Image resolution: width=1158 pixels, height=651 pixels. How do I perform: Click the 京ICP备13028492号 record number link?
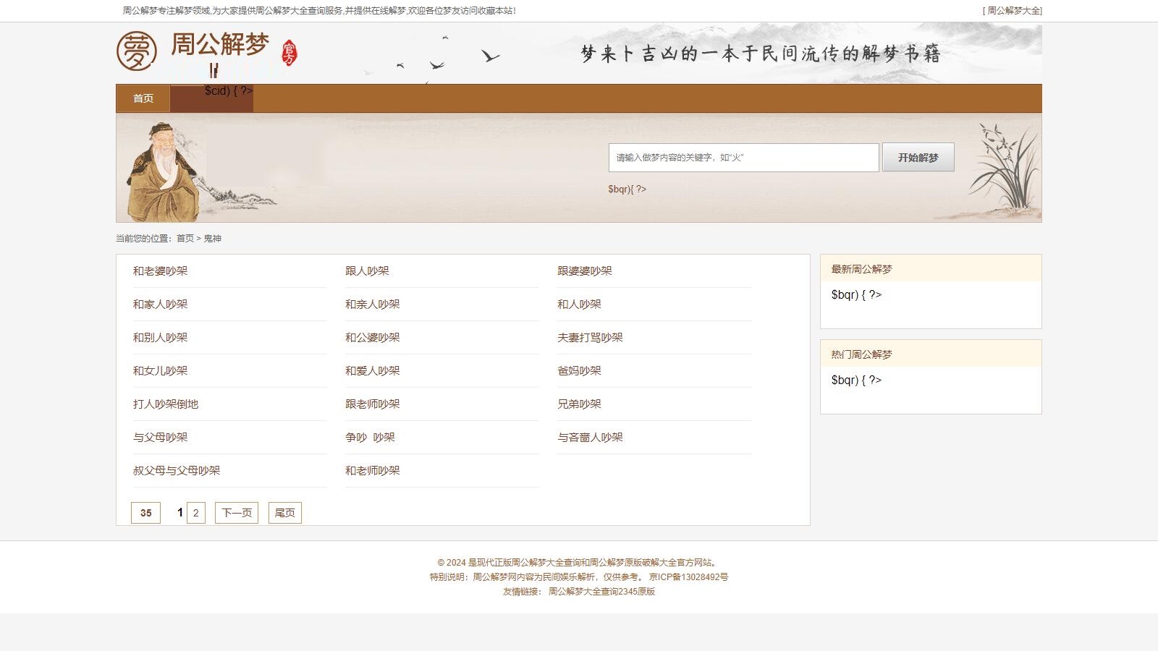(688, 576)
